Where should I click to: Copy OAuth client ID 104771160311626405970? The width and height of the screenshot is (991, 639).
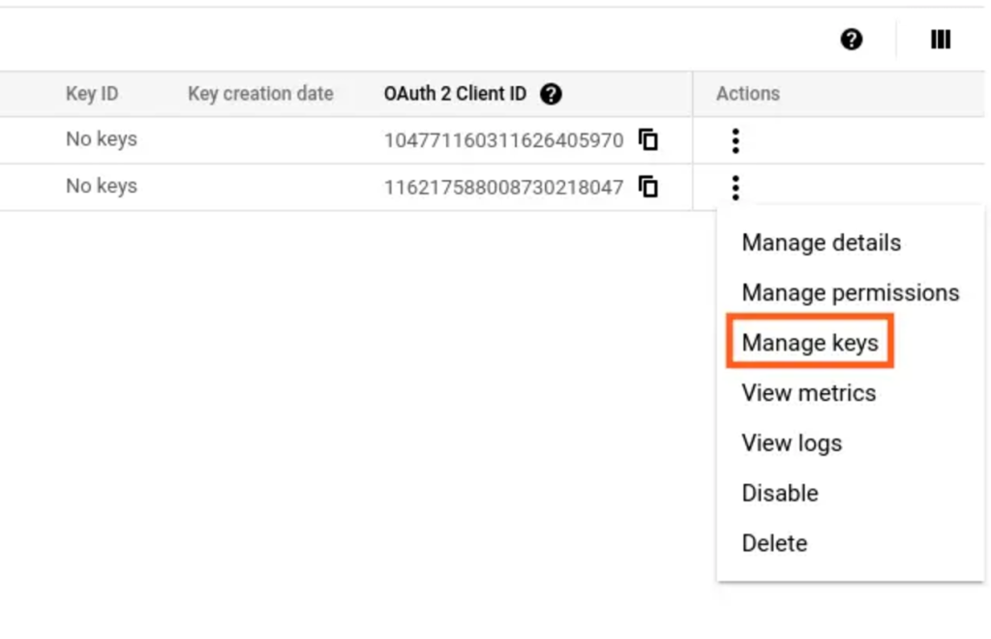648,140
